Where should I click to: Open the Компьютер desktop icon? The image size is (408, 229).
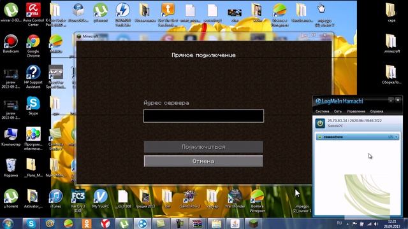click(x=11, y=137)
